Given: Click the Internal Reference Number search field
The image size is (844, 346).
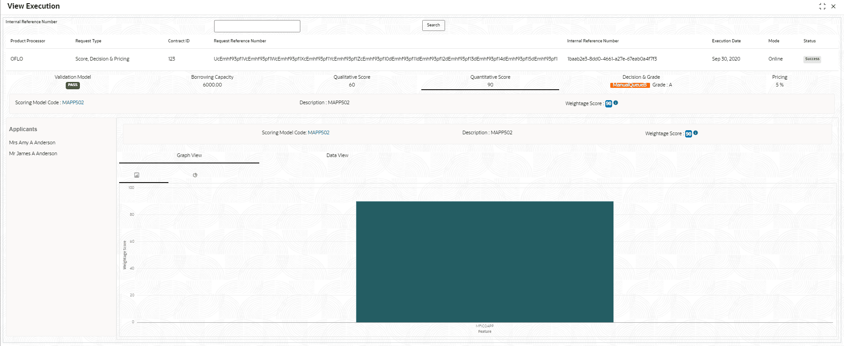Looking at the screenshot, I should click(x=257, y=26).
